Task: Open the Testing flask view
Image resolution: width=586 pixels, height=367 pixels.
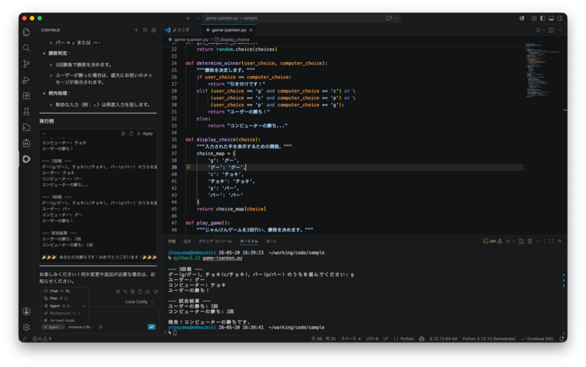Action: point(26,111)
